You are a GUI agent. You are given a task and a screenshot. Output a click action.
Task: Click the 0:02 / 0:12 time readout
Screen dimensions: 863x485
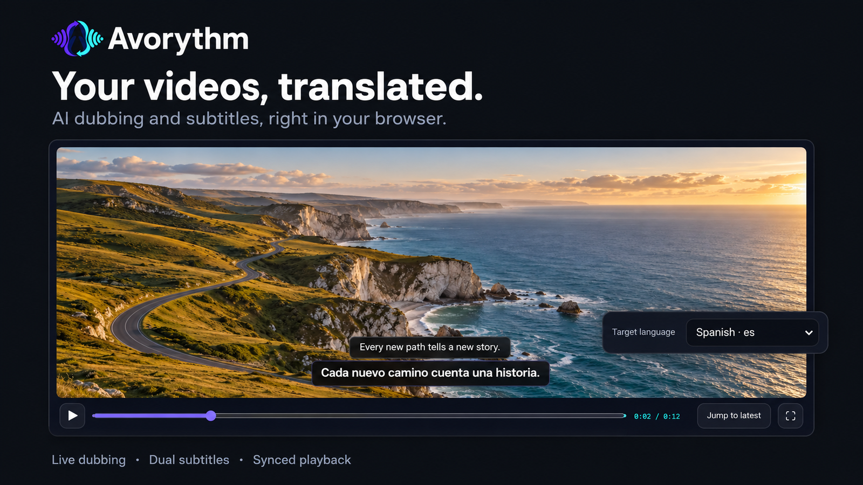click(x=657, y=417)
